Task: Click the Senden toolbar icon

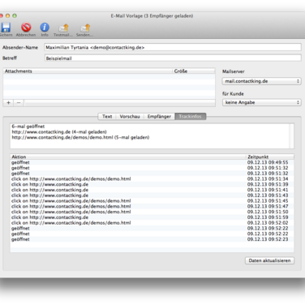Action: click(x=85, y=28)
